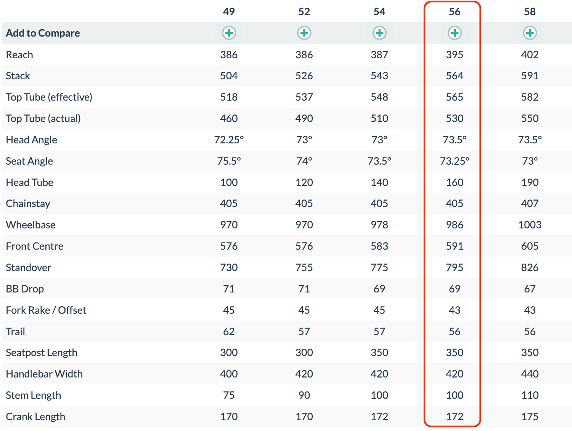Click the Wheelbase row label
572x431 pixels.
click(x=31, y=225)
